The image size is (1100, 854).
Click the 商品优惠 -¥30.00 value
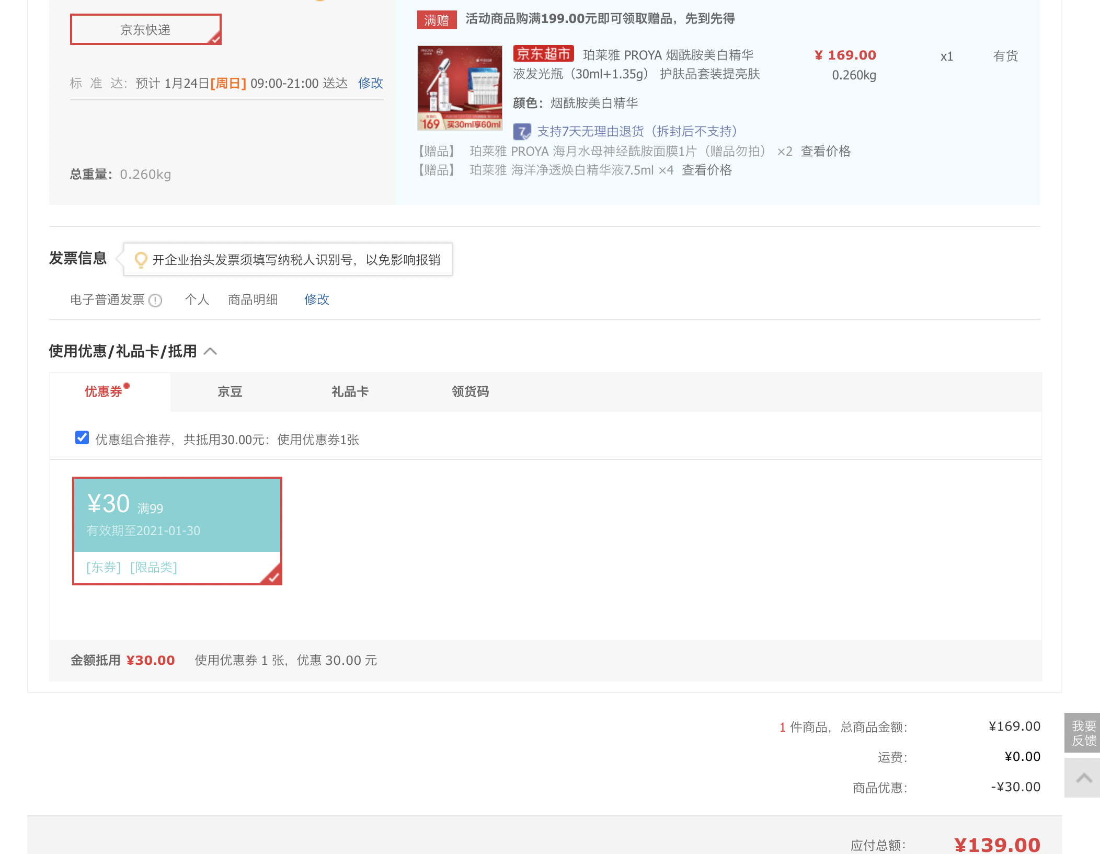coord(1015,787)
